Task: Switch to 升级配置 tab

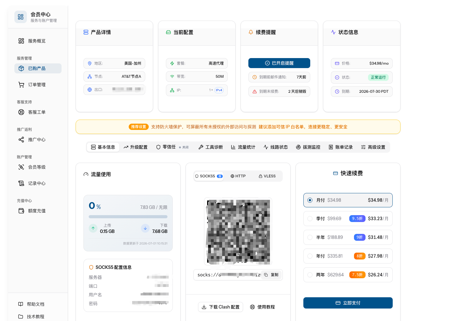Action: (136, 147)
